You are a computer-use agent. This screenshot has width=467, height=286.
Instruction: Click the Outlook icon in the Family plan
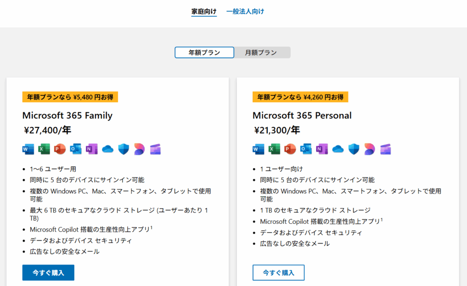click(76, 149)
